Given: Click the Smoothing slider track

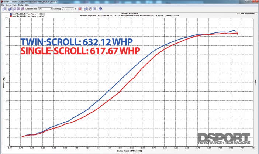Looking at the screenshot, I should [x=69, y=8].
